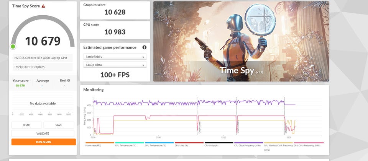
Task: Click the 01:40 time label on chart
Action: click(158, 137)
